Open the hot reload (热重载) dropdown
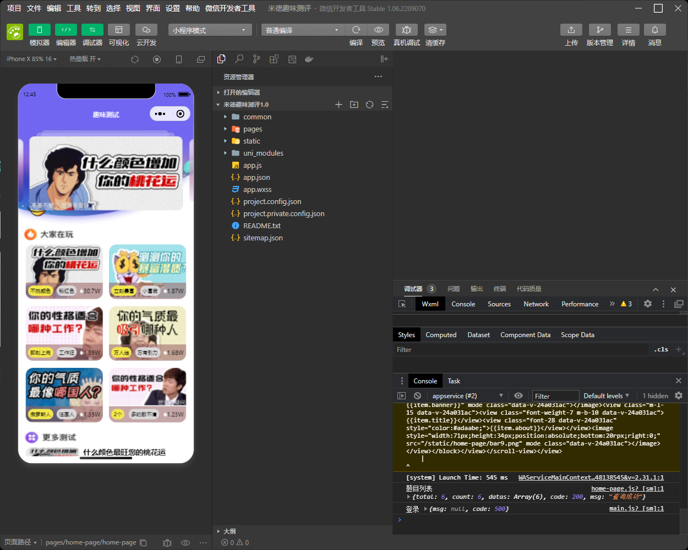The height and width of the screenshot is (550, 688). 85,59
